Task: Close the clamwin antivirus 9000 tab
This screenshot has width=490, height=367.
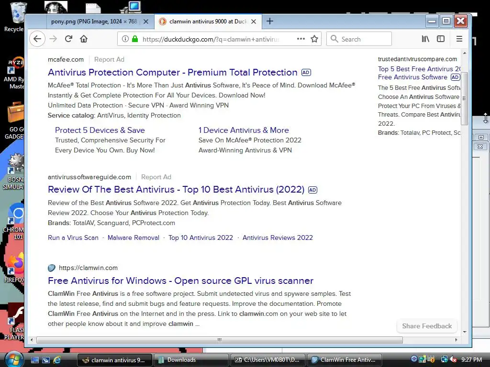Action: [254, 22]
